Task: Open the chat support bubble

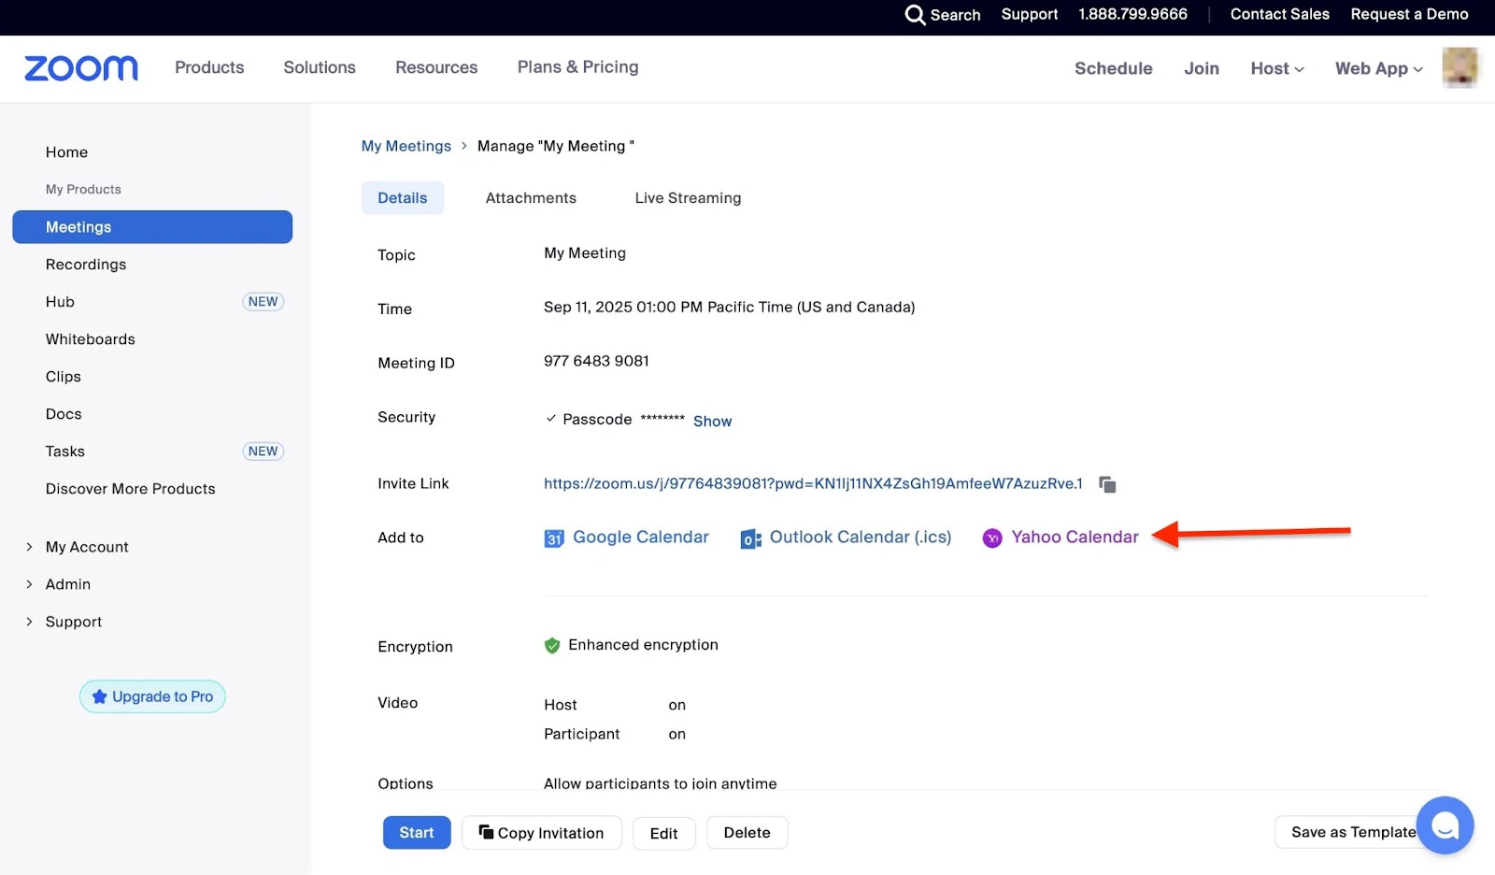Action: click(1445, 825)
